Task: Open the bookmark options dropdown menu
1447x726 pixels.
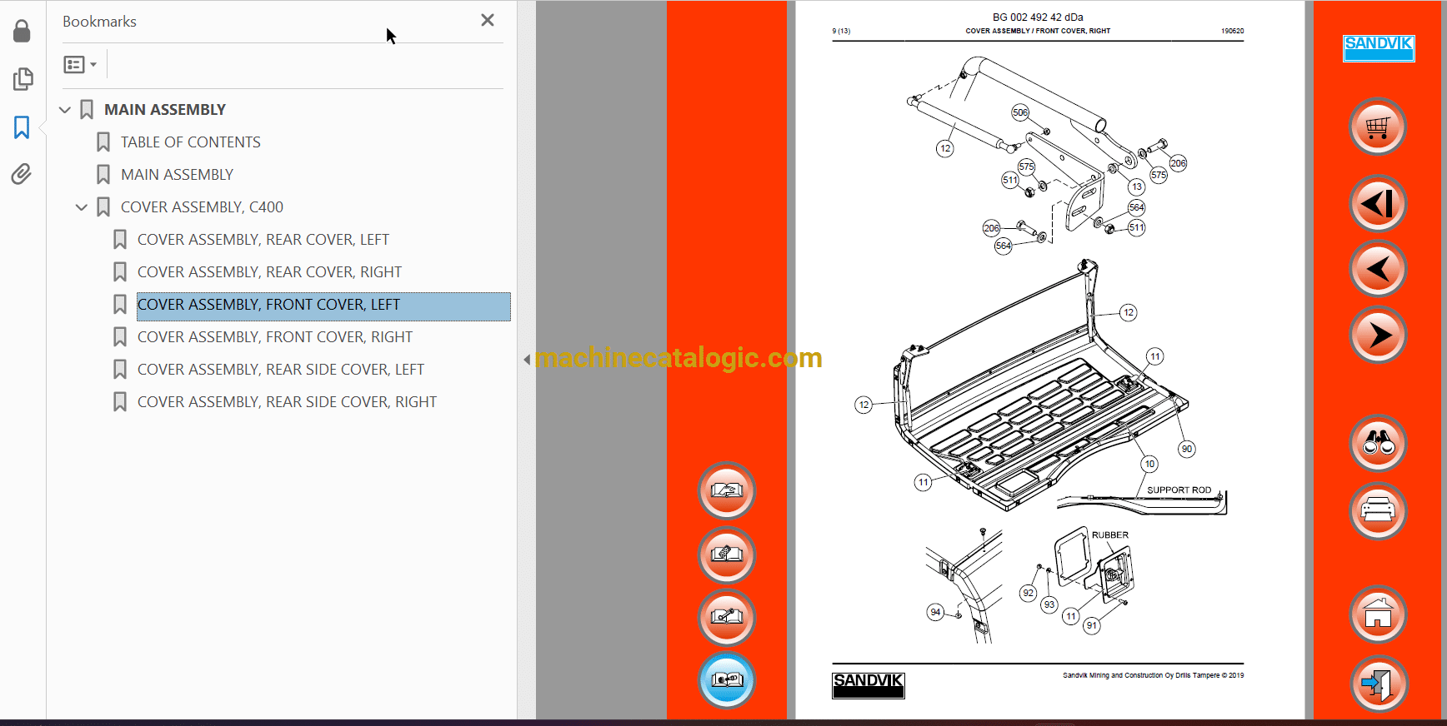Action: click(80, 64)
